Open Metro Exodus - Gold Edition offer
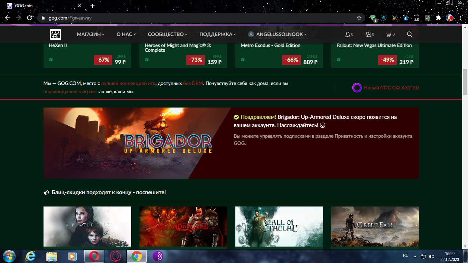The image size is (468, 263). pos(279,55)
